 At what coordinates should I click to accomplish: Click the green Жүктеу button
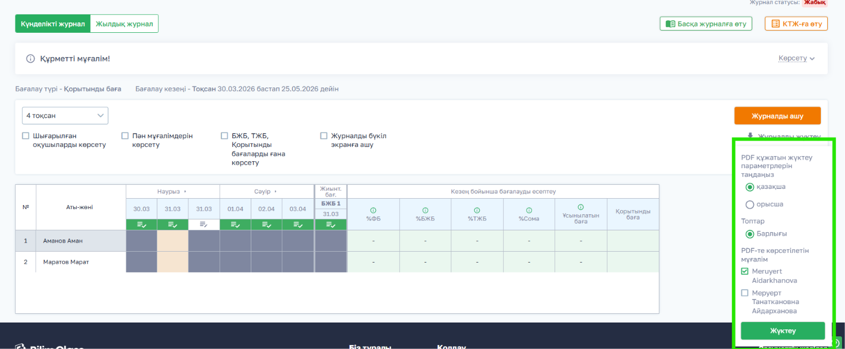pos(783,331)
